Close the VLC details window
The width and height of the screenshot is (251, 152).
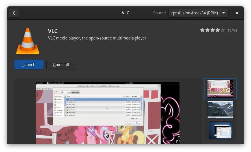coord(237,13)
